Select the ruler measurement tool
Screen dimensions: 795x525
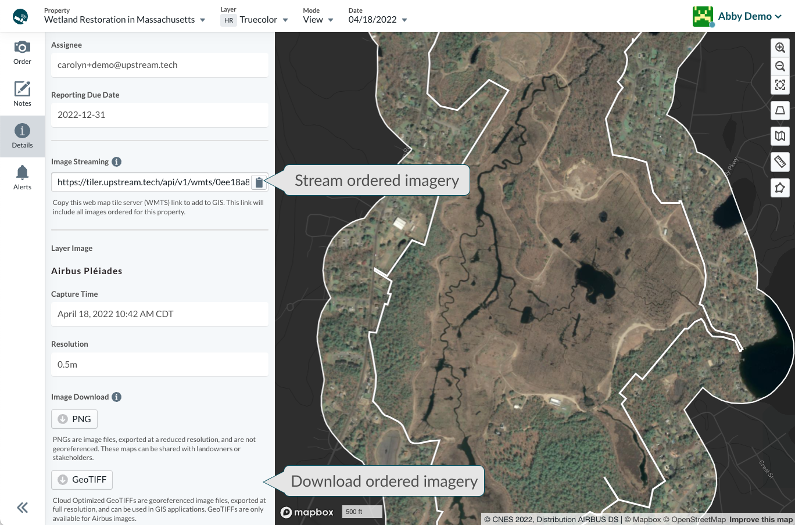click(780, 161)
